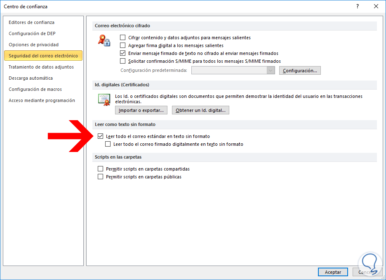Enable Permitir scripts en carpetas públicas

101,177
